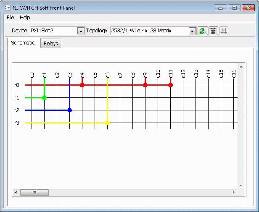Click the green refresh arrows icon
Image resolution: width=259 pixels, height=212 pixels.
coord(203,31)
